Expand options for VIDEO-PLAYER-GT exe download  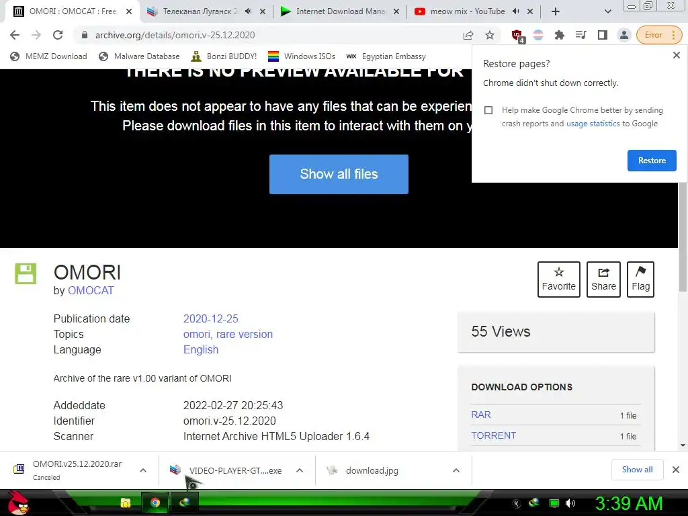click(300, 470)
